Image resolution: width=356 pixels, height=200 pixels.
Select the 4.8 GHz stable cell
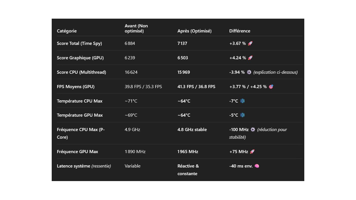coord(192,130)
